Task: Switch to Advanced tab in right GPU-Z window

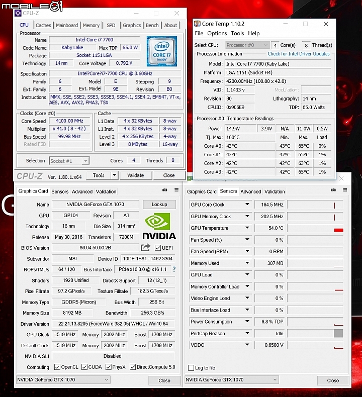Action: [x=250, y=191]
